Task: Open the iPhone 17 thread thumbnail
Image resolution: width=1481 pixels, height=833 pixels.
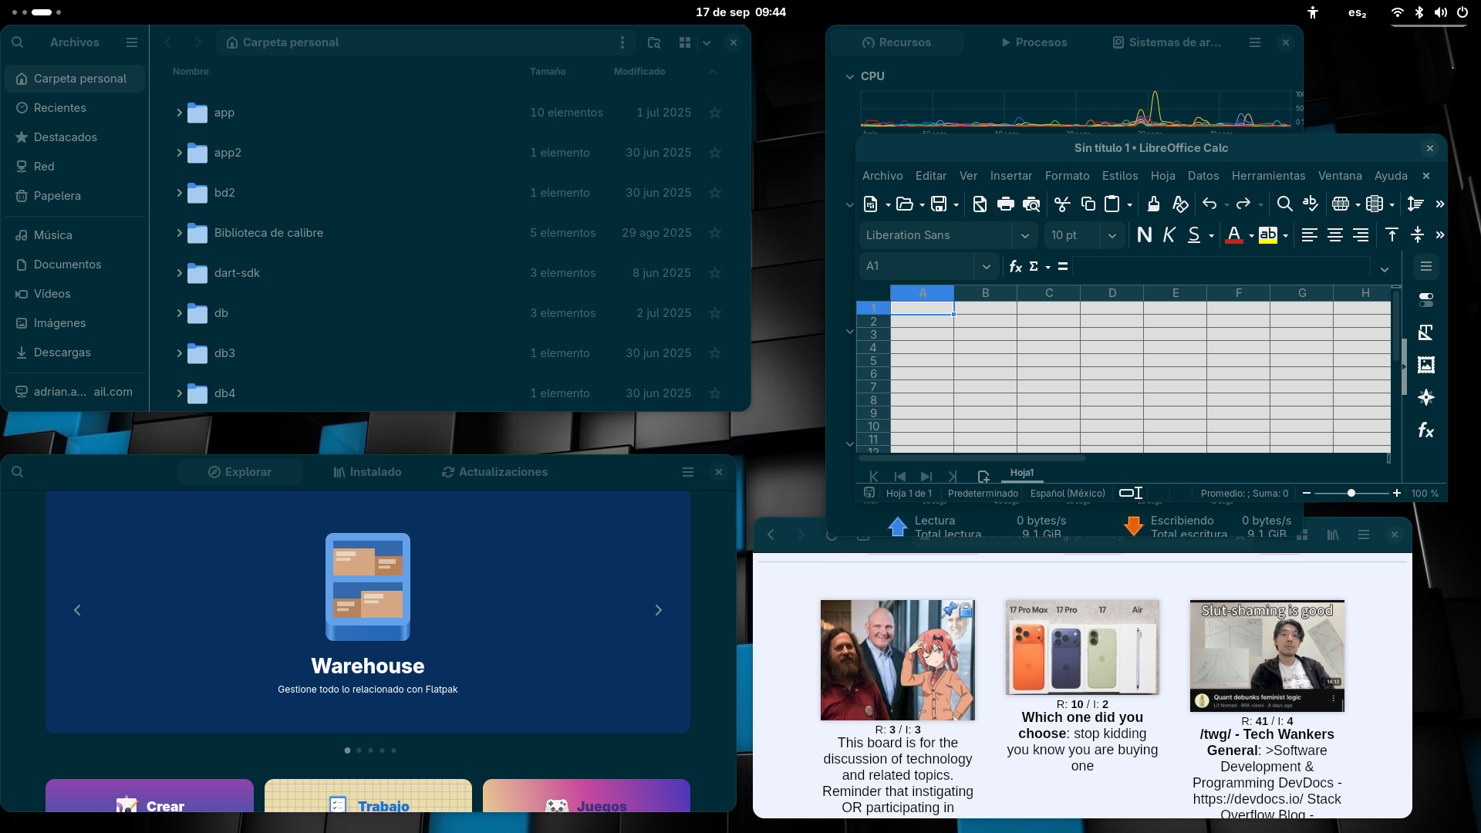Action: coord(1082,647)
